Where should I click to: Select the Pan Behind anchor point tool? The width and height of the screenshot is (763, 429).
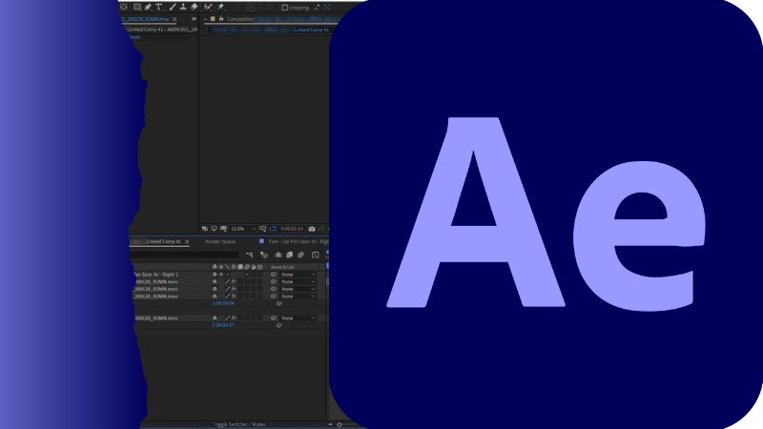click(124, 7)
